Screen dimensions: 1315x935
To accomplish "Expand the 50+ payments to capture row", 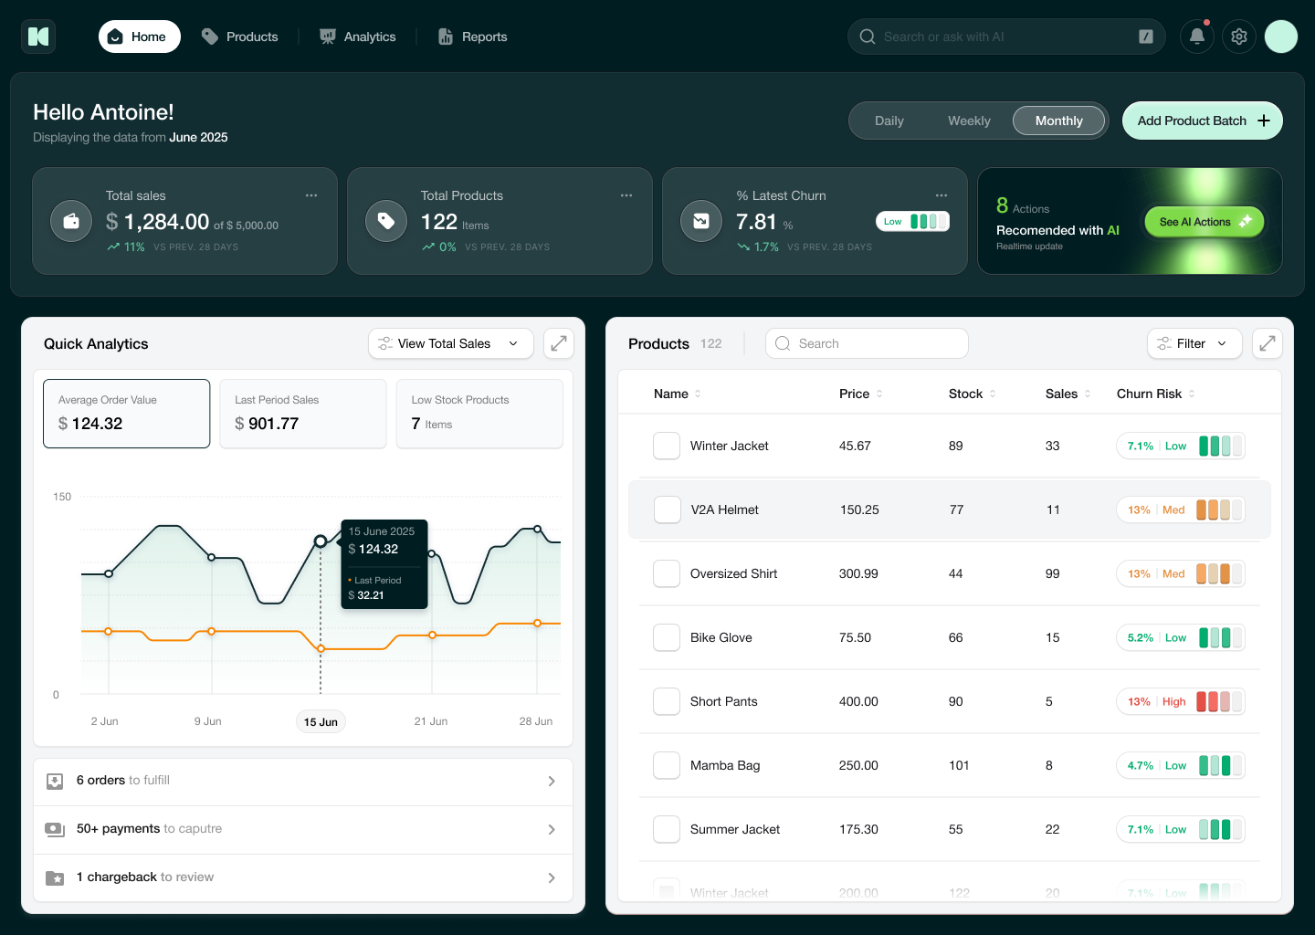I will (303, 829).
